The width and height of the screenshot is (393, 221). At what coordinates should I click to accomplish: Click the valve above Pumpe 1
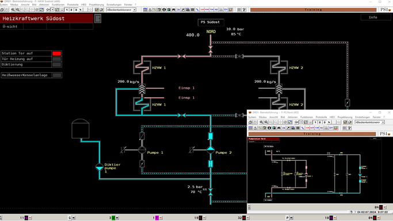pyautogui.click(x=142, y=136)
